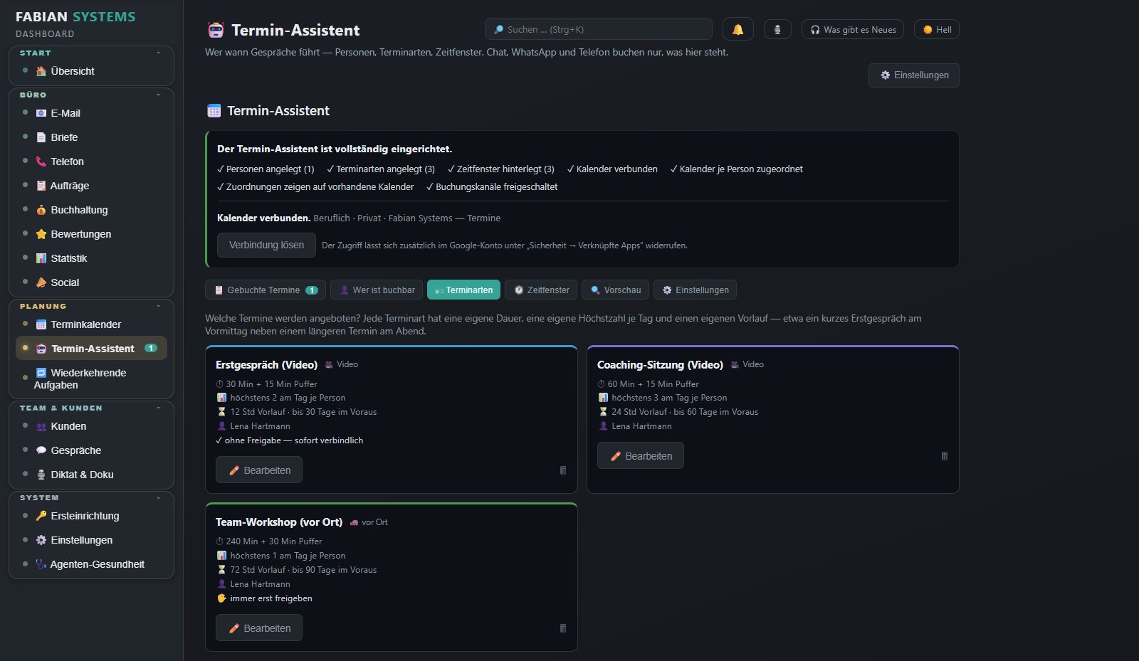1139x661 pixels.
Task: Open Kunden in the sidebar
Action: pos(91,426)
